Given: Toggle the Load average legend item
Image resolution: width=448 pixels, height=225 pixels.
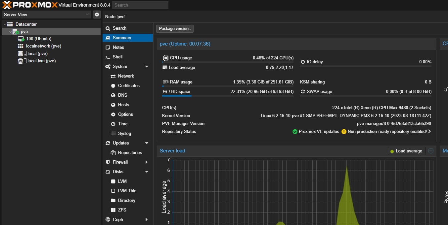Looking at the screenshot, I should [x=407, y=151].
